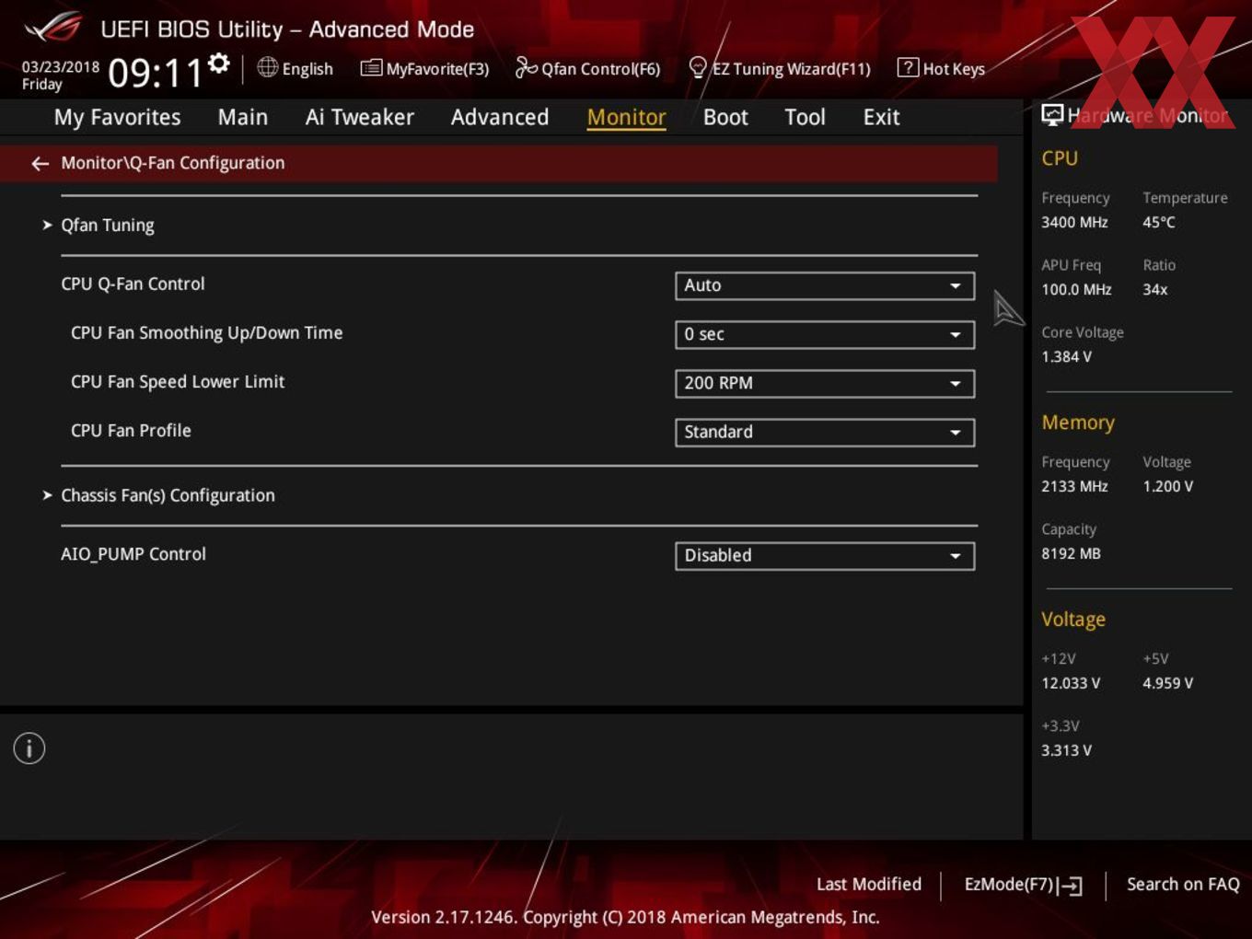Open the AIO_PUMP Control dropdown

pyautogui.click(x=825, y=555)
